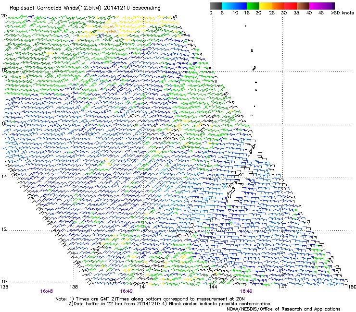Click the Rota island outline just north of 14N
The width and height of the screenshot is (356, 312).
click(x=241, y=174)
